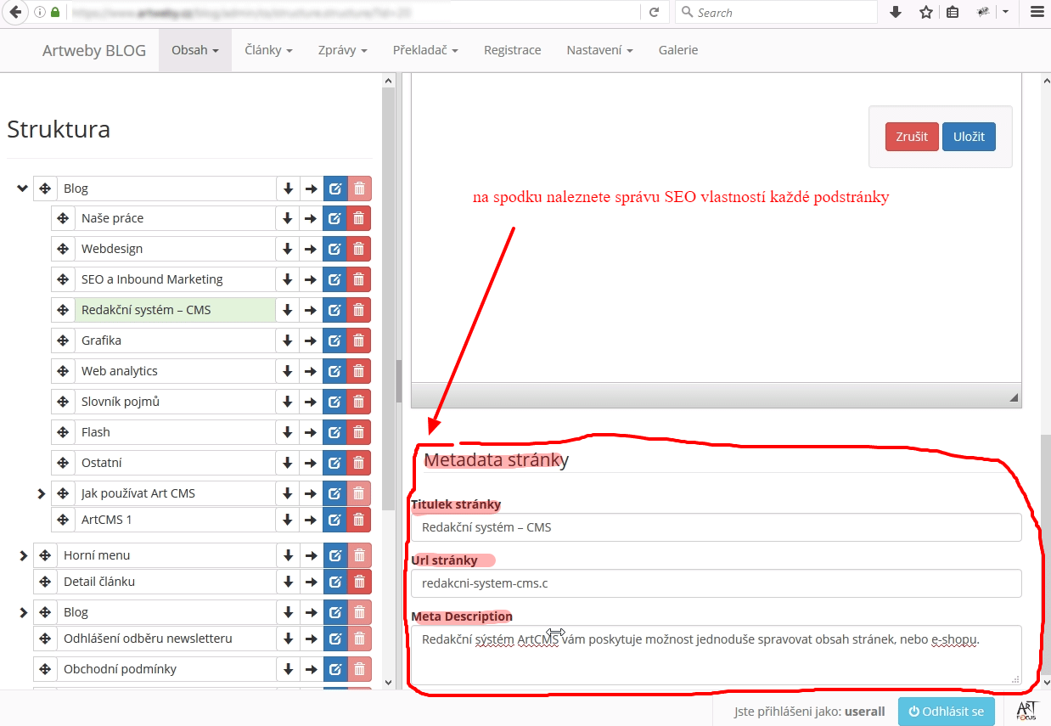
Task: Delete the ArtCMS 1 item
Action: pos(359,520)
